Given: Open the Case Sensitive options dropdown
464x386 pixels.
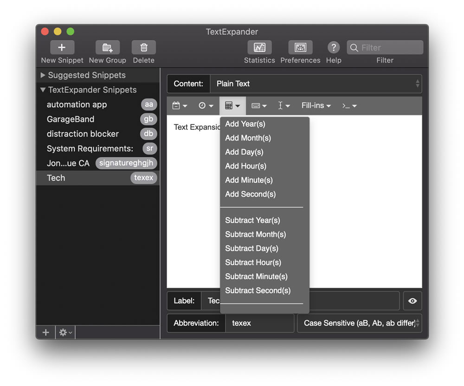Looking at the screenshot, I should (x=359, y=323).
